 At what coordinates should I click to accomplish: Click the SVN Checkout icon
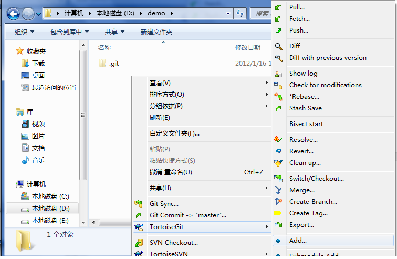[x=139, y=243]
